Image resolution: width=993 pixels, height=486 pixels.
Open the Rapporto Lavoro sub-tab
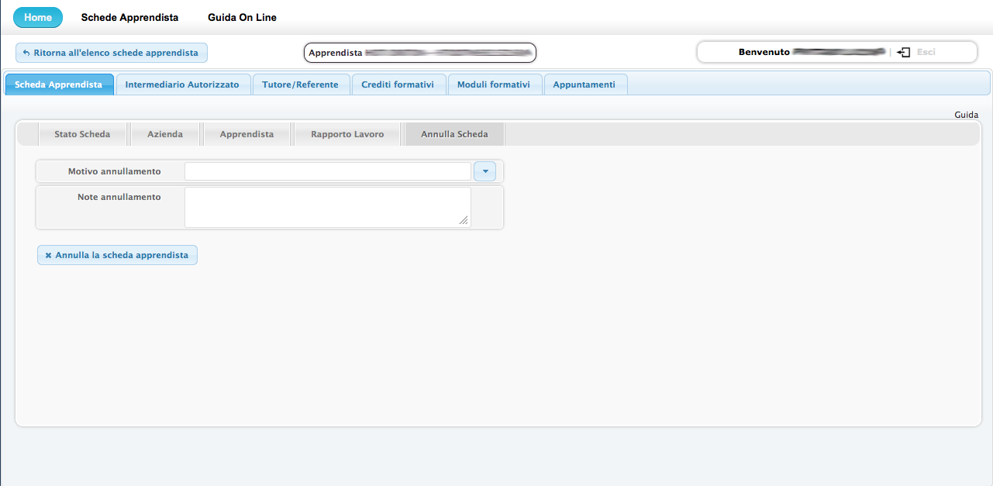[x=347, y=134]
